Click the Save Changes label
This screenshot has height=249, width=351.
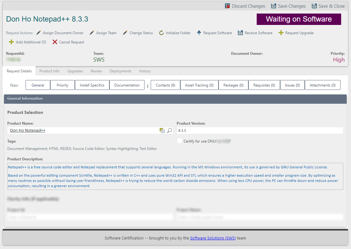[x=292, y=6]
